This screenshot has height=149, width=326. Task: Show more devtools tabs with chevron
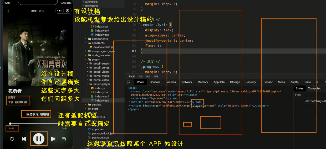(x=317, y=82)
